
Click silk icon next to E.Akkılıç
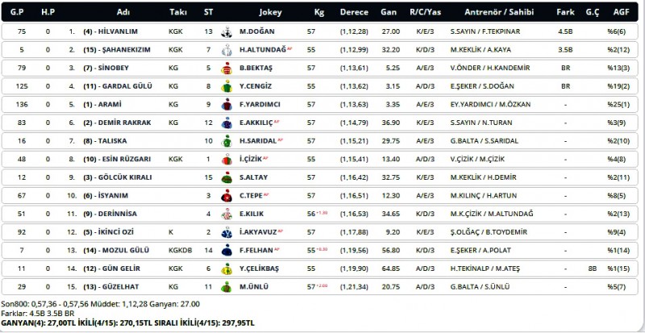pos(233,122)
